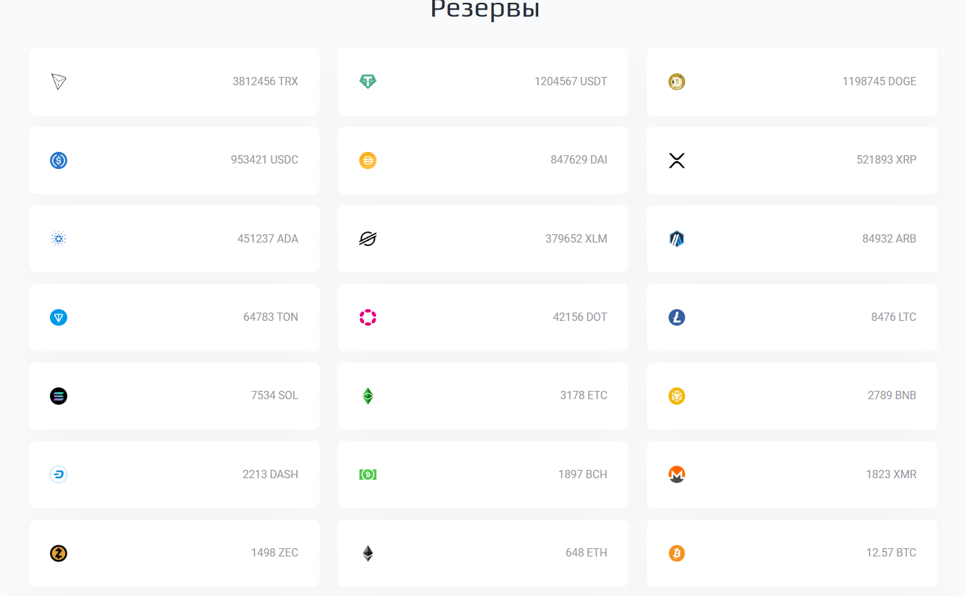
Task: Select the 648 ETH reserve text
Action: click(x=586, y=553)
